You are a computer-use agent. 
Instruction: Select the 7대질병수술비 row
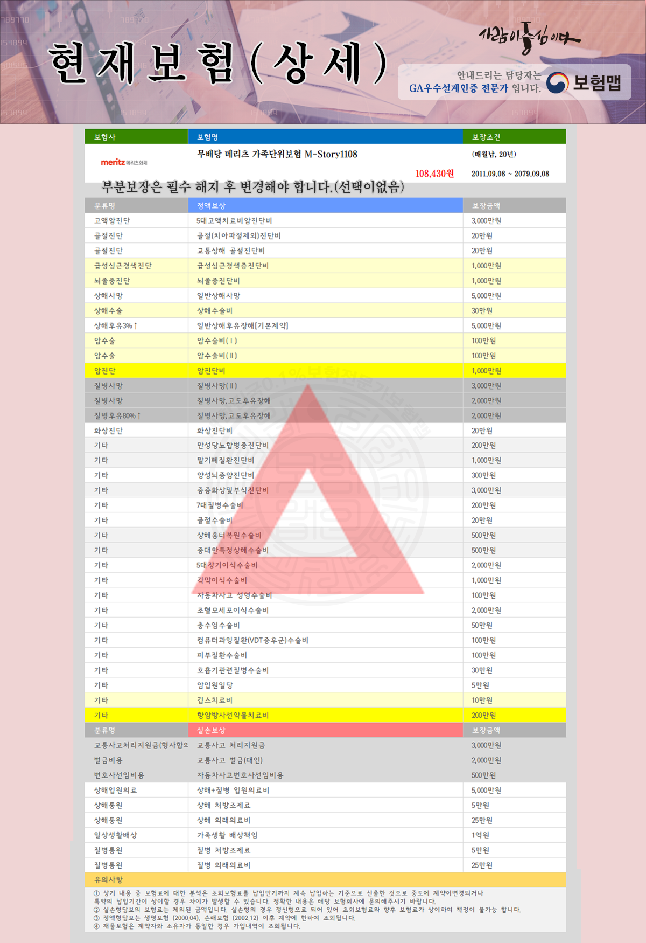click(325, 505)
